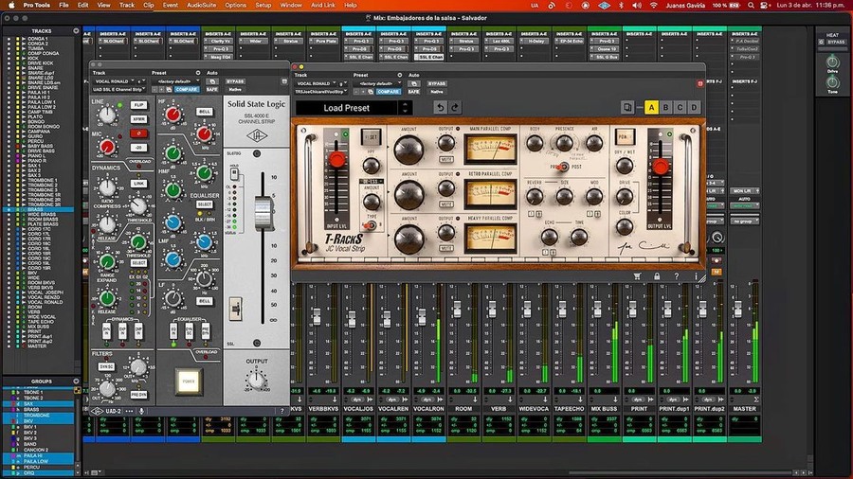This screenshot has height=479, width=853.
Task: Open the Apple menu
Action: [x=11, y=5]
